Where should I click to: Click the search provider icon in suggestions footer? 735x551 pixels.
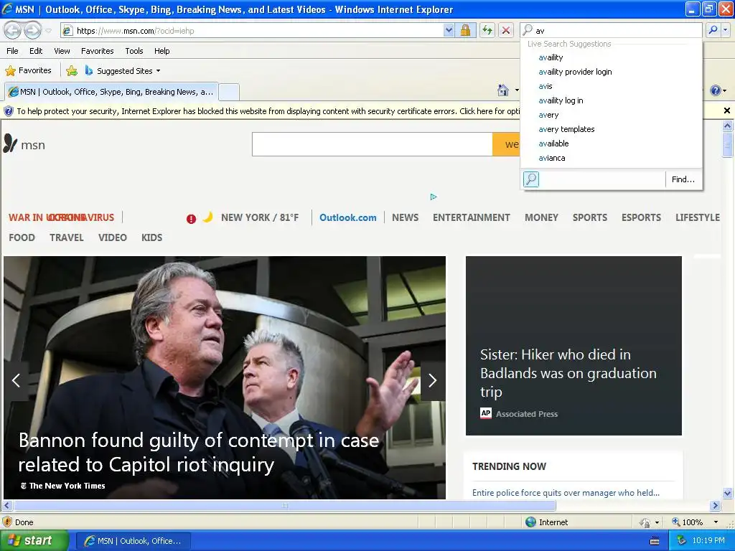[x=531, y=179]
